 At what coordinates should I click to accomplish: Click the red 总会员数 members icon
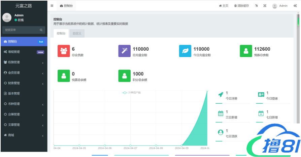[64, 51]
